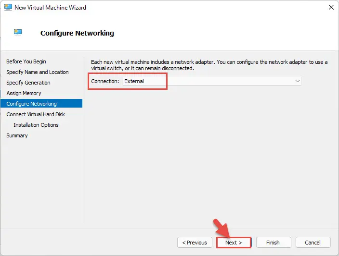Open the Connection combo box showing External
The width and height of the screenshot is (339, 256).
tap(212, 81)
